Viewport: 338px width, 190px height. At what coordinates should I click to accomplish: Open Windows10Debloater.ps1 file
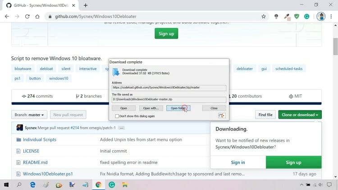click(x=48, y=174)
